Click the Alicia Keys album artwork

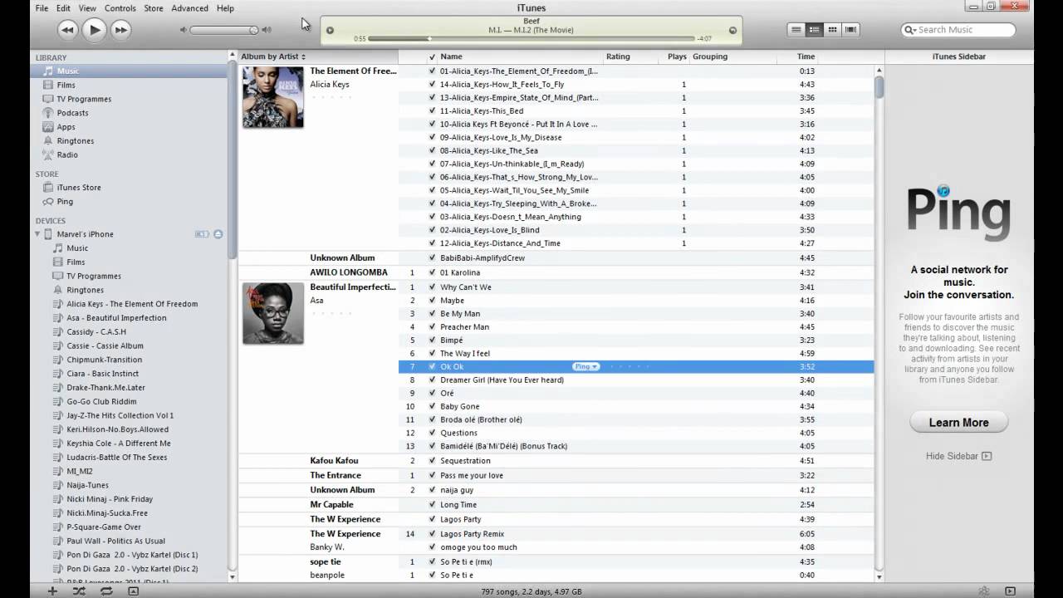coord(272,97)
